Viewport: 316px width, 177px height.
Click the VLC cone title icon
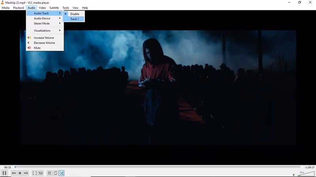pyautogui.click(x=2, y=3)
